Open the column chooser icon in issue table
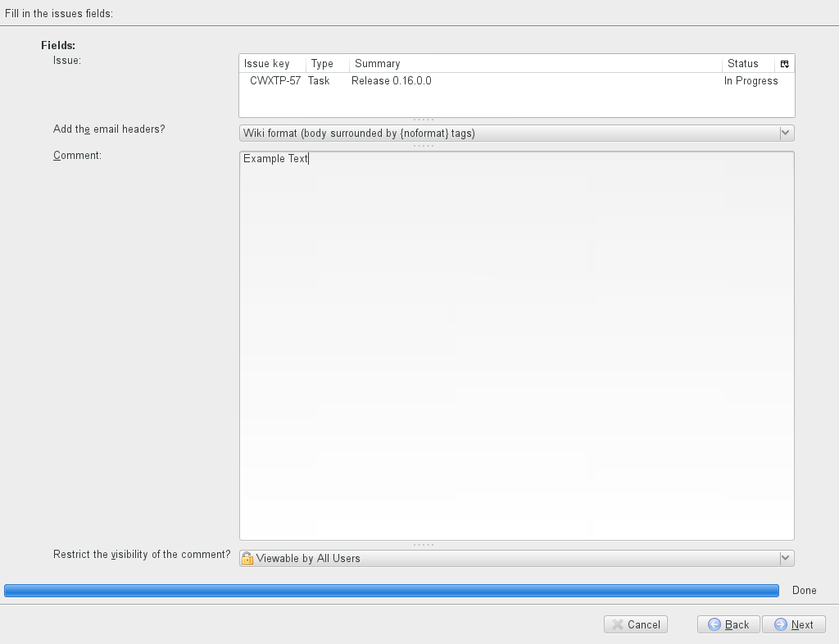839x644 pixels. pyautogui.click(x=784, y=64)
